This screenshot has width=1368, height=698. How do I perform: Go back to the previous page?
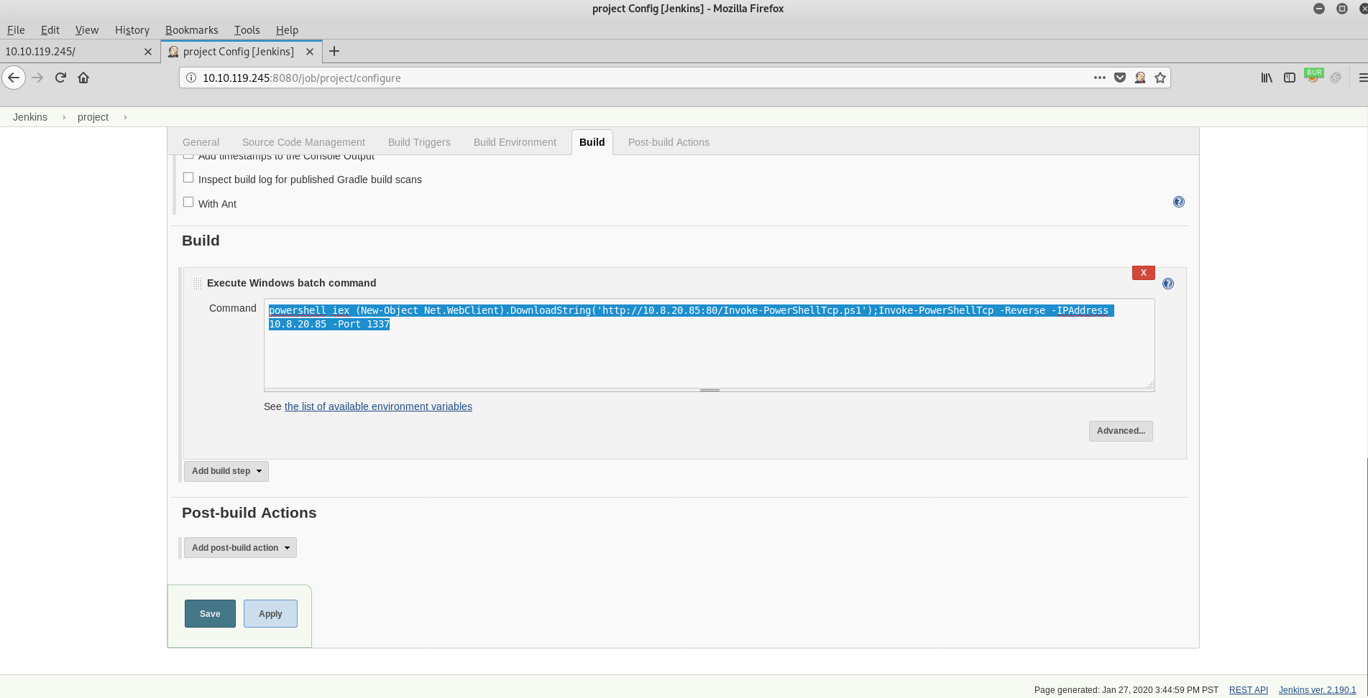pyautogui.click(x=14, y=78)
